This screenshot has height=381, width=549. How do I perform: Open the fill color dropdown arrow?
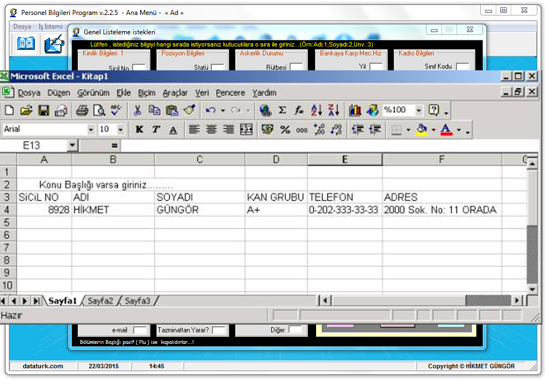pyautogui.click(x=434, y=130)
